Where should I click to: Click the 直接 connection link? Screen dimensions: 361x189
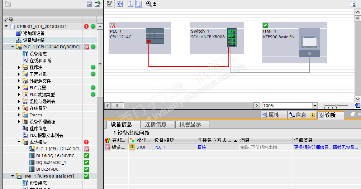[x=202, y=147]
